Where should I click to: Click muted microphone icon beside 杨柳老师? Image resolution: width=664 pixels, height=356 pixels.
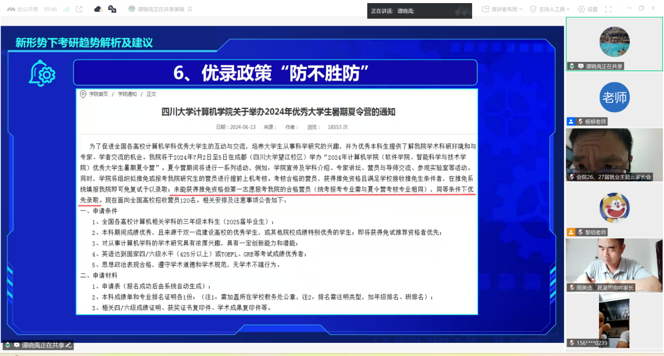tap(571, 122)
